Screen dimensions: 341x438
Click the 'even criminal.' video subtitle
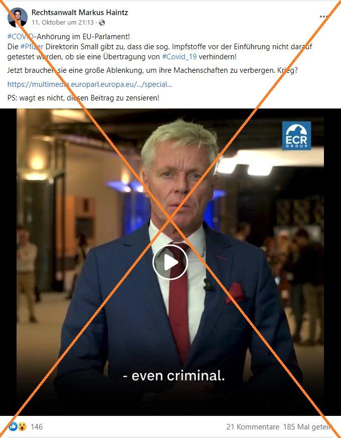[174, 376]
